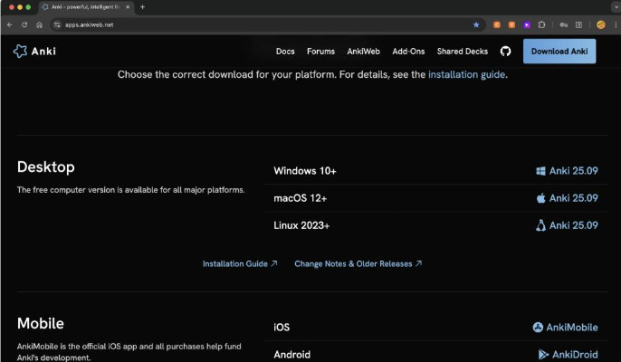
Task: Click the orange V extension icon
Action: point(511,24)
